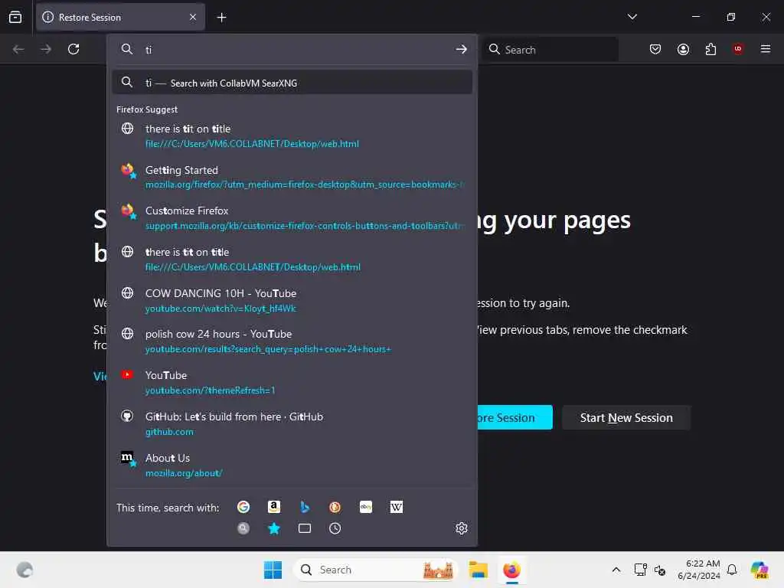Open the taskbar widgets icon at far left

click(24, 570)
